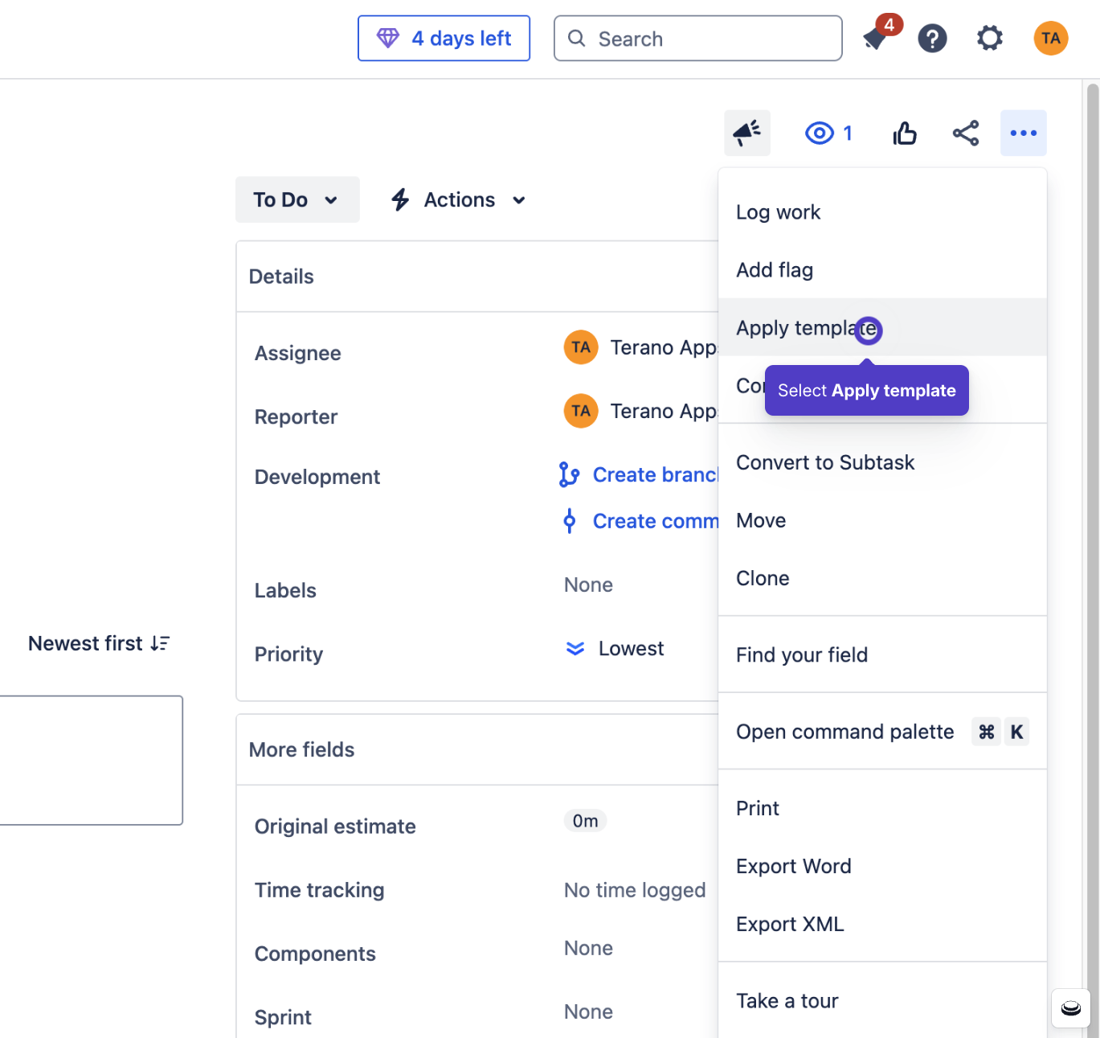Expand the Actions dropdown
This screenshot has height=1038, width=1100.
[x=457, y=199]
